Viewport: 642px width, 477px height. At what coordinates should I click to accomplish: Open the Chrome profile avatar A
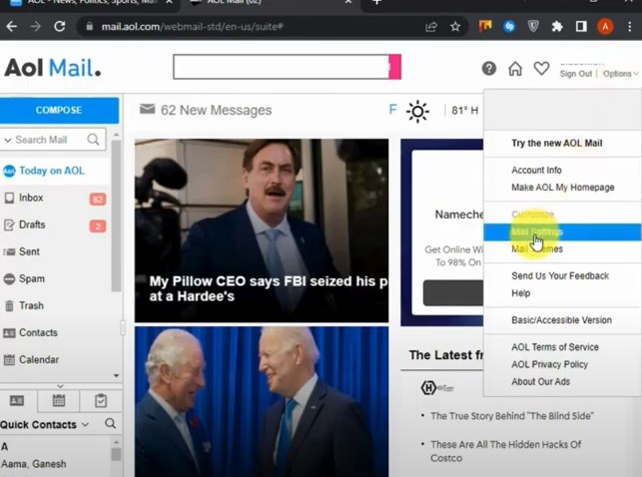pyautogui.click(x=605, y=27)
